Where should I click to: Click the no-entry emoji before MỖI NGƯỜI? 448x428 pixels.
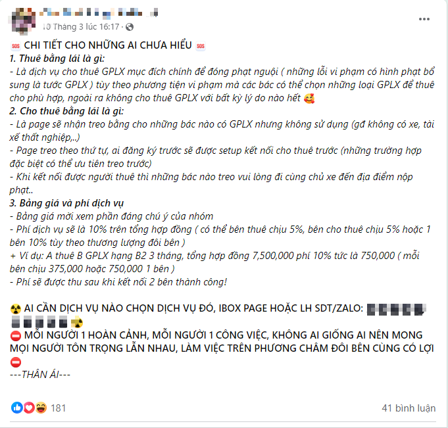tap(16, 335)
